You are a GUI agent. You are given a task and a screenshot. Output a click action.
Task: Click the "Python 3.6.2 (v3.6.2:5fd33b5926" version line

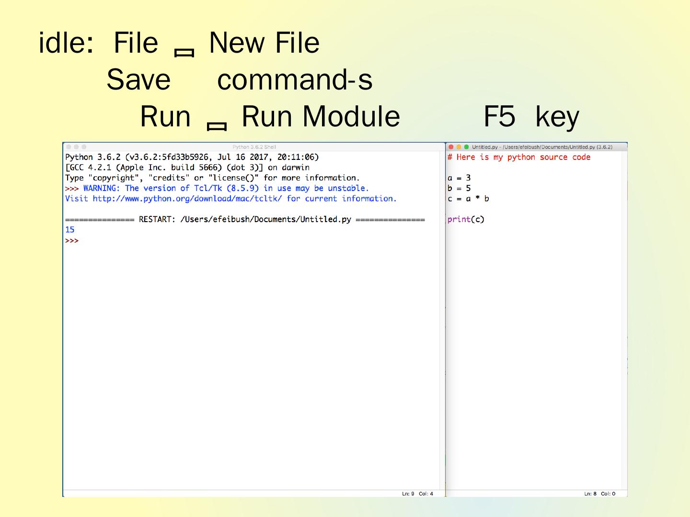click(192, 157)
